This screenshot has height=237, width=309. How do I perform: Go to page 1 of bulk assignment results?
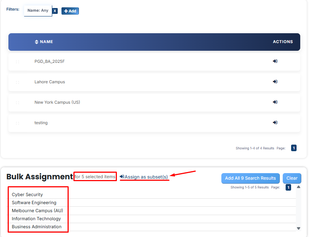tap(288, 187)
